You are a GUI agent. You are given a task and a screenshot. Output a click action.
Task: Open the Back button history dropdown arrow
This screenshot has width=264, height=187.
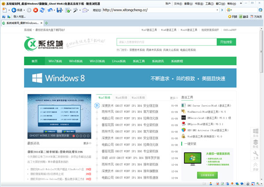24,10
